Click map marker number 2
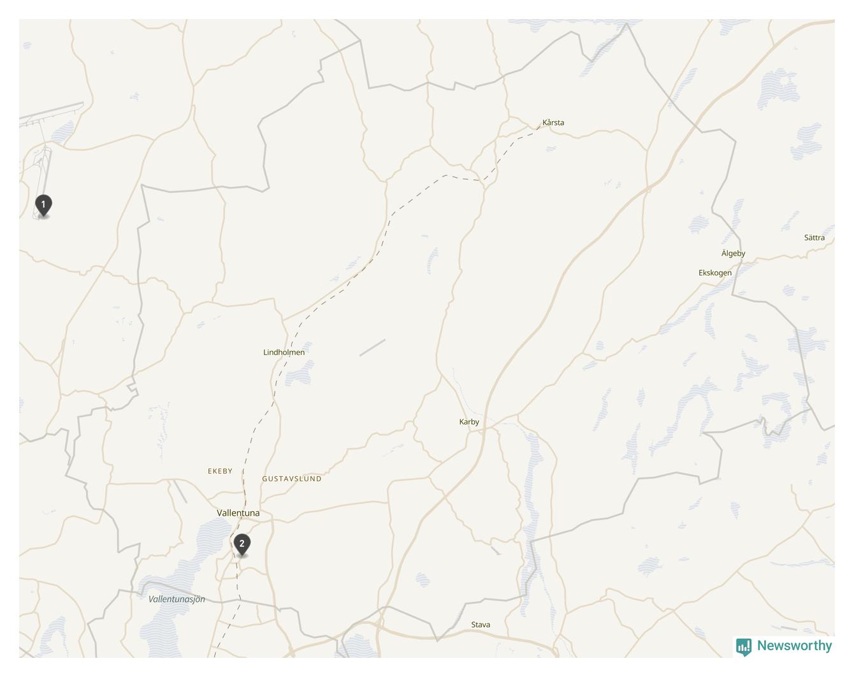 click(x=242, y=545)
